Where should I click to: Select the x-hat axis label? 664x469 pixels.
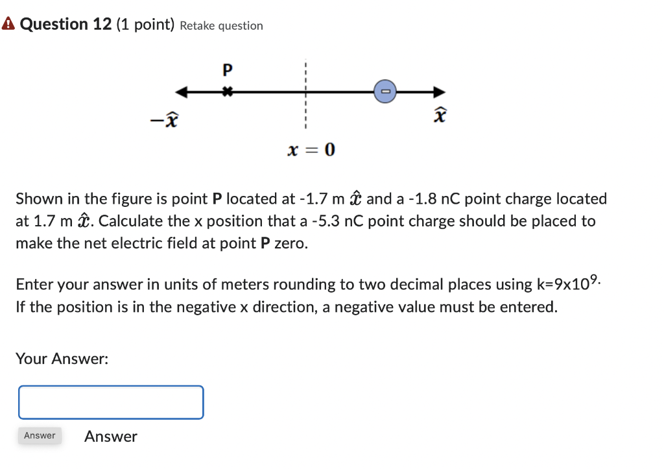tap(439, 115)
